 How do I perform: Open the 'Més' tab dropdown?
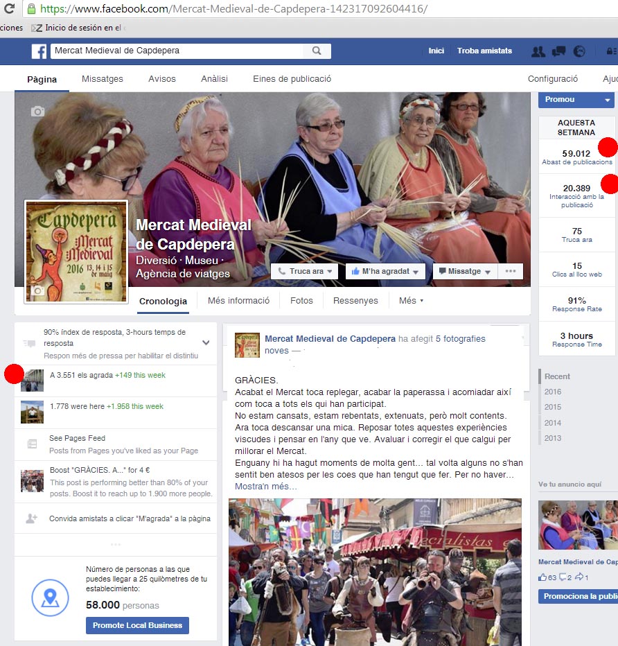[x=411, y=301]
